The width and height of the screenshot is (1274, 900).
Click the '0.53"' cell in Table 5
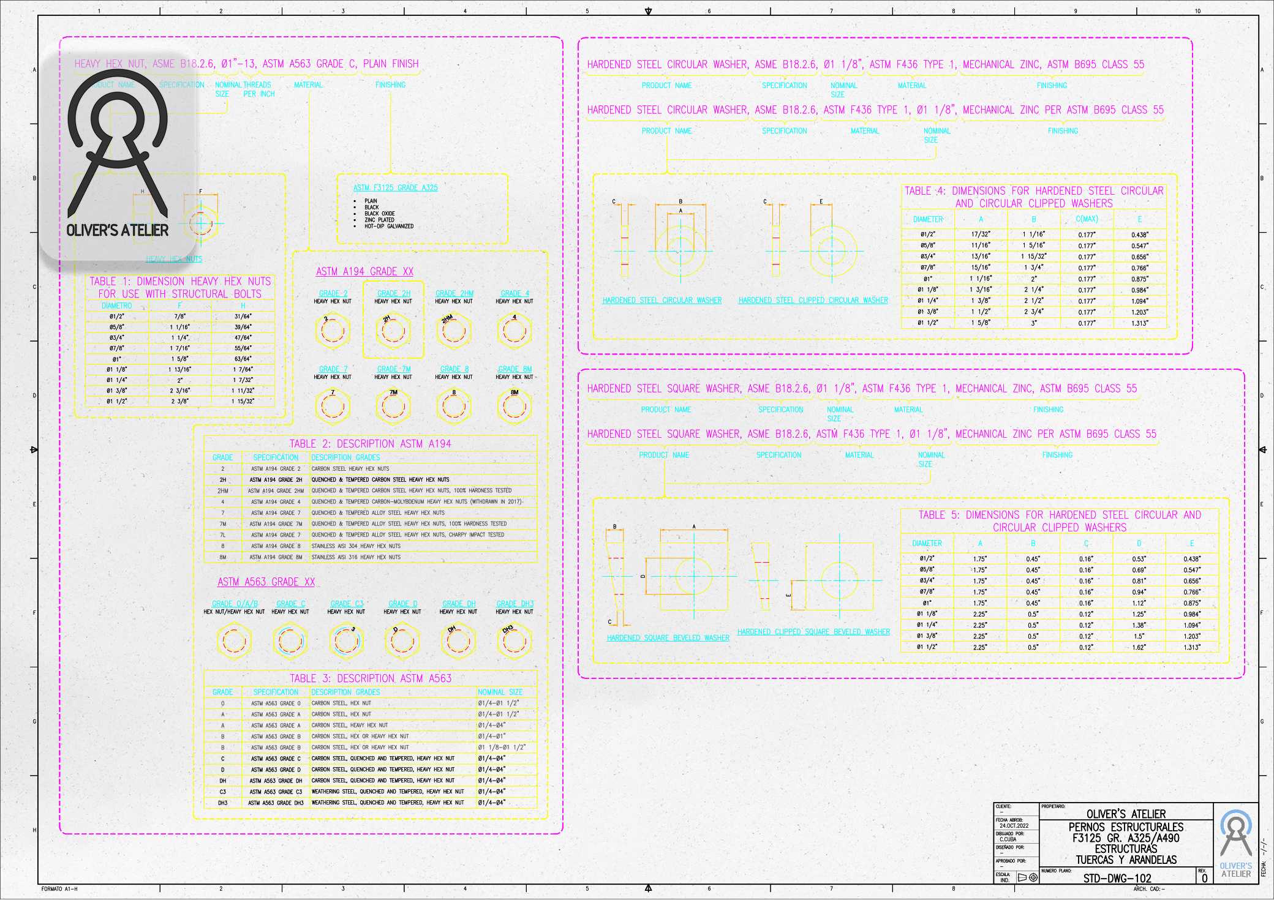tap(1139, 559)
